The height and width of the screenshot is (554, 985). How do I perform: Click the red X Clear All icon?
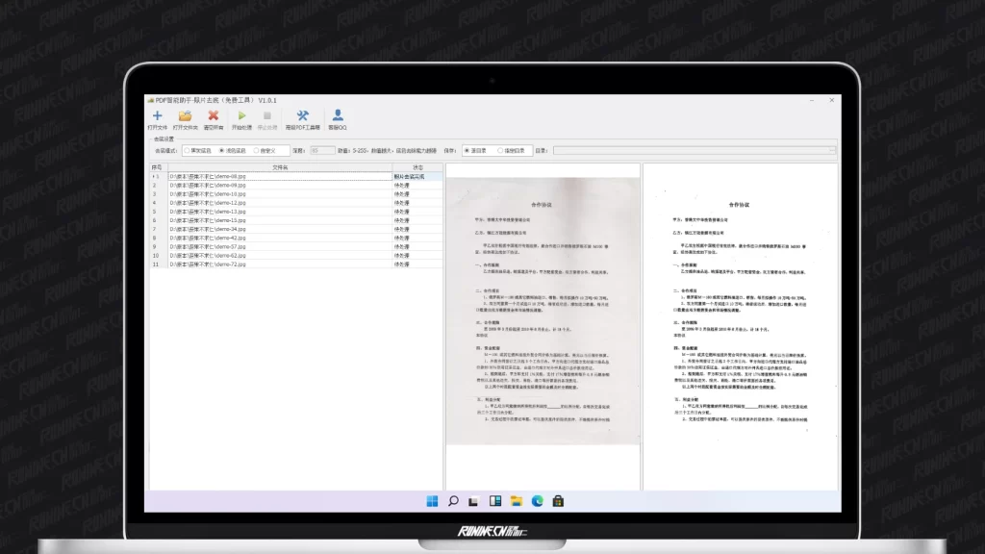point(214,116)
